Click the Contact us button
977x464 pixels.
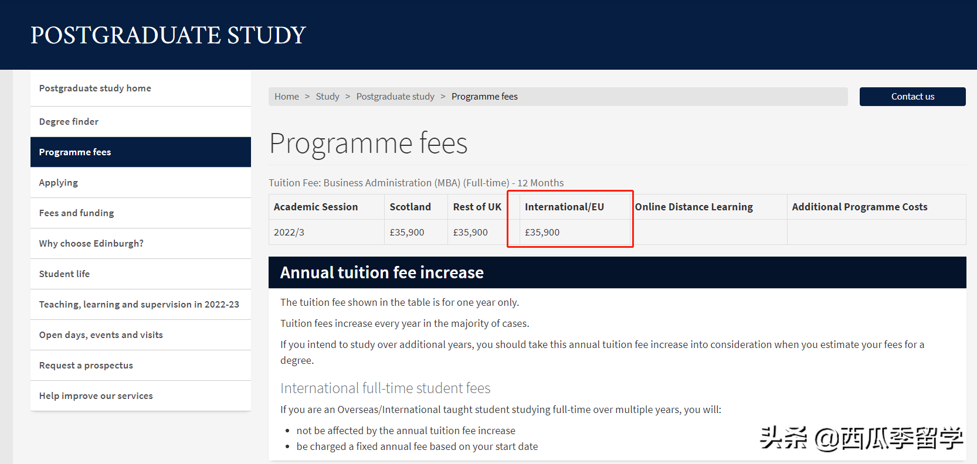[912, 97]
